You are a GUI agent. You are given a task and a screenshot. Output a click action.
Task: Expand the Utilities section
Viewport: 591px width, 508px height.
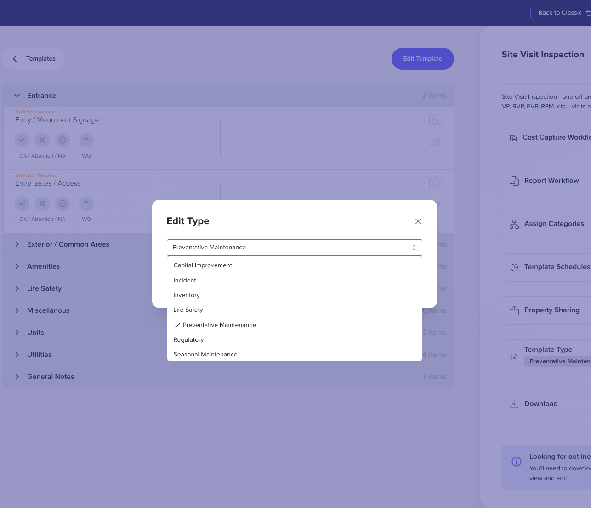click(17, 355)
